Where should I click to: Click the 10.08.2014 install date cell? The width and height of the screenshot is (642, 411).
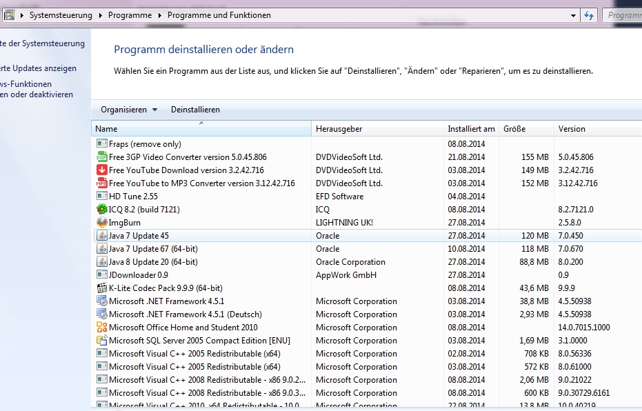[466, 249]
